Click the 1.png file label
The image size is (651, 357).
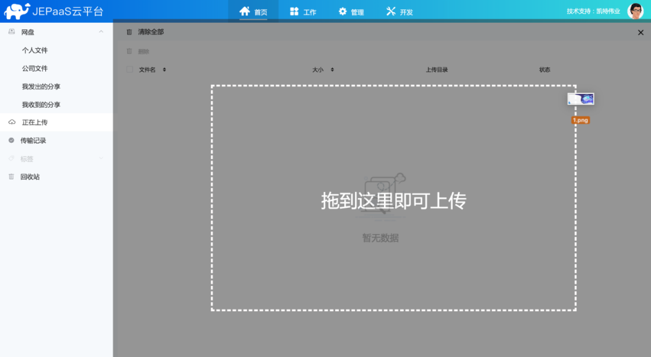point(580,120)
